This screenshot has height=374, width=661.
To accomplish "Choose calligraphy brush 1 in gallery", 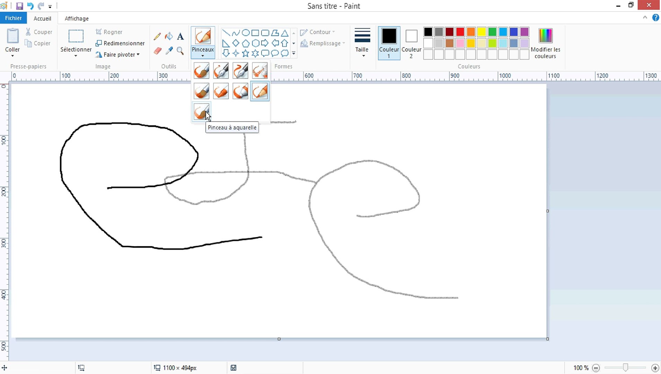I will (x=221, y=71).
